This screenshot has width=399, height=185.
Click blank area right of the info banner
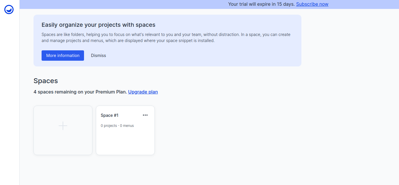coord(349,40)
